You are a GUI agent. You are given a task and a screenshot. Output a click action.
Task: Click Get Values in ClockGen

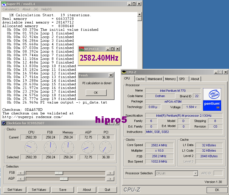[x=15, y=190]
